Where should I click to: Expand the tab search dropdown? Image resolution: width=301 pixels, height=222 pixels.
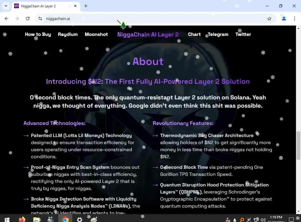click(6, 6)
